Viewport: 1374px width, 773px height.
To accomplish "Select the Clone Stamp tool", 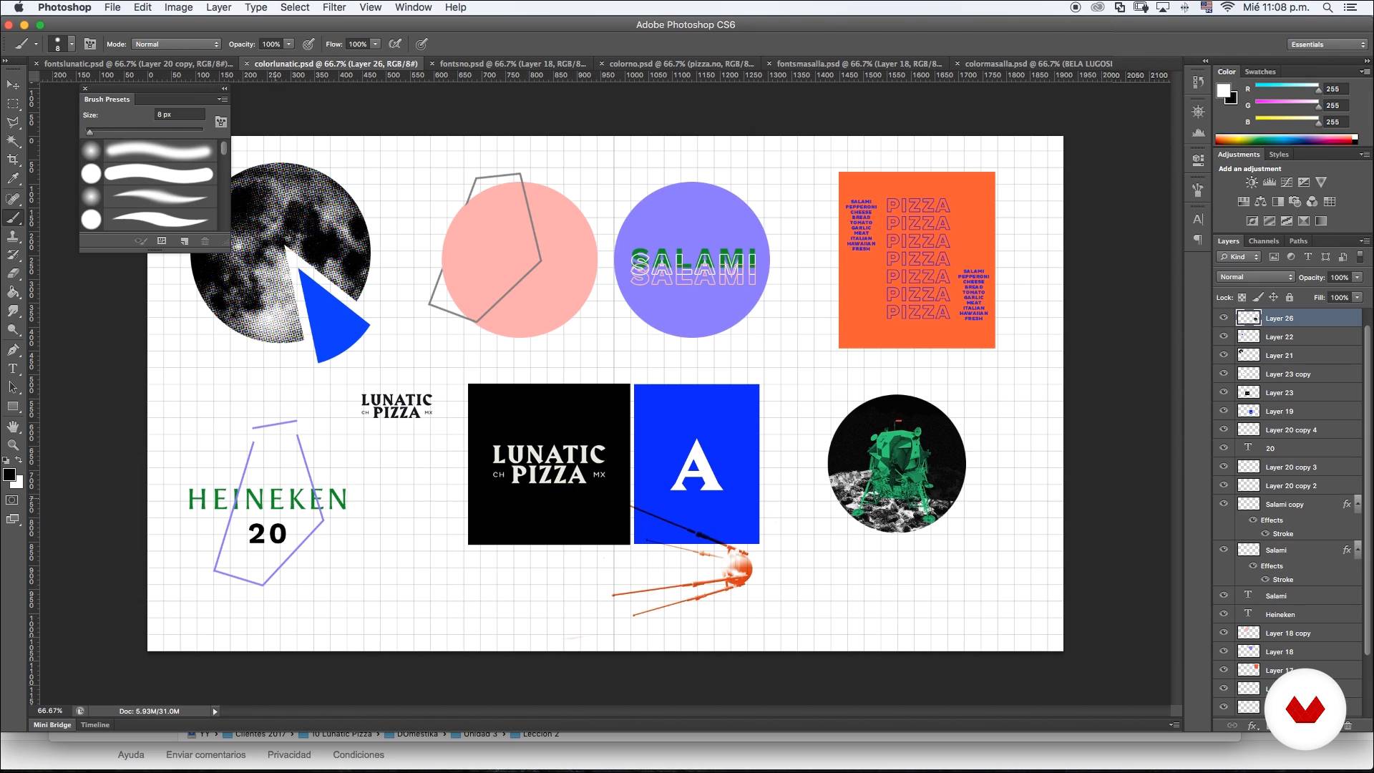I will click(13, 236).
